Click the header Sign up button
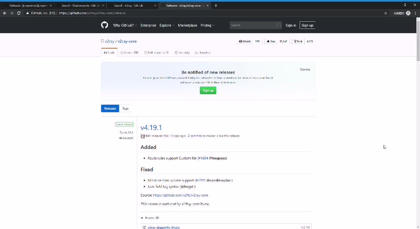The height and width of the screenshot is (229, 420). [x=307, y=25]
